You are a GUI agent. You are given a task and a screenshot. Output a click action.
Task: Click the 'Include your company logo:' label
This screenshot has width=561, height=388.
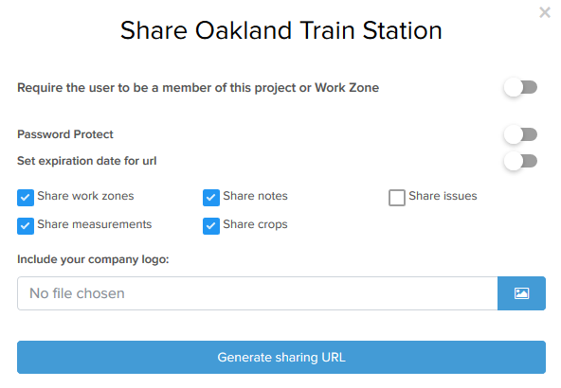pos(93,259)
